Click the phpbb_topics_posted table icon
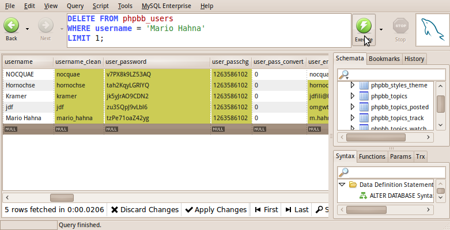Viewport: 450px width, 230px height. 364,107
